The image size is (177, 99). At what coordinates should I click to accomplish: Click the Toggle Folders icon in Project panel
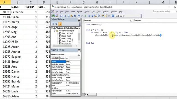[x=60, y=24]
